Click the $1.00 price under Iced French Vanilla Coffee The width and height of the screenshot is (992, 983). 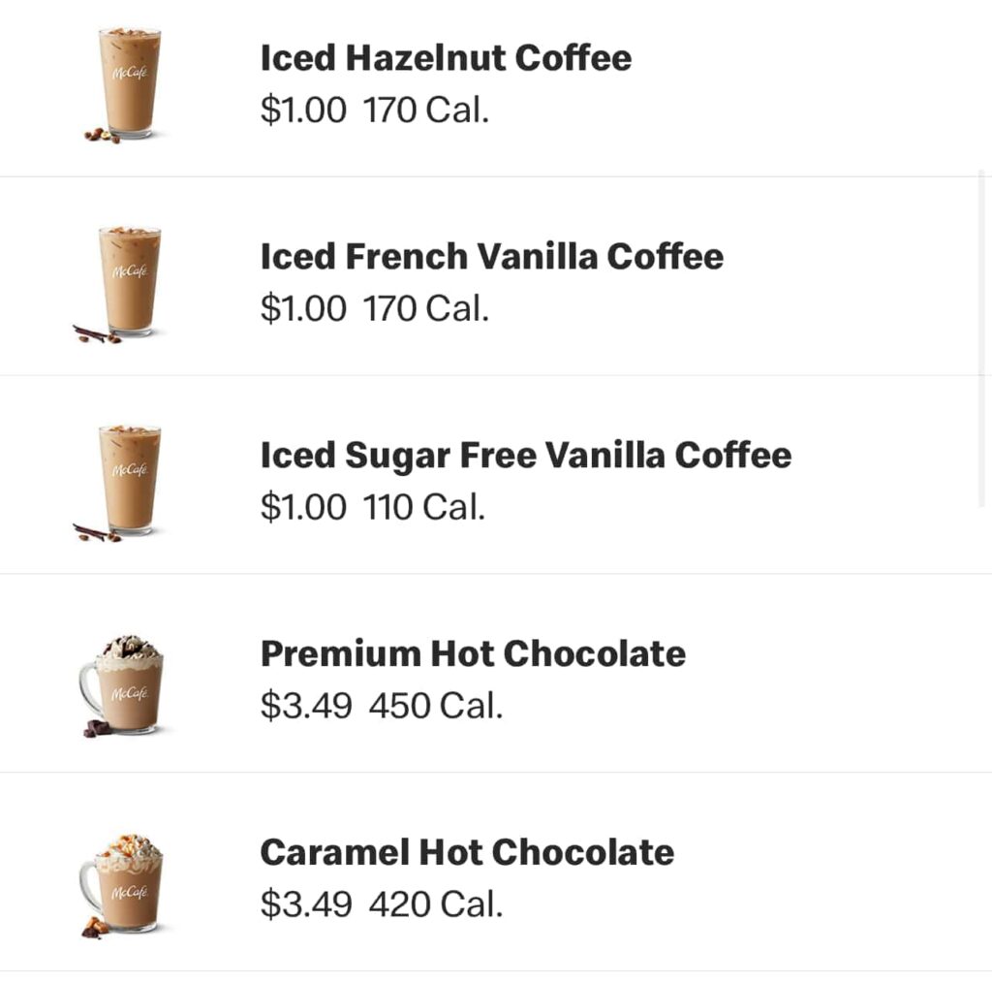click(x=302, y=307)
